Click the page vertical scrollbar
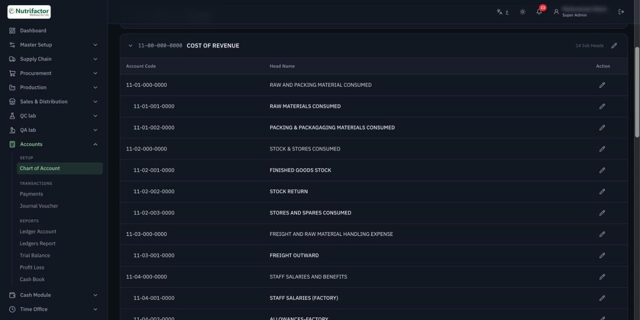This screenshot has height=320, width=640. (x=637, y=91)
